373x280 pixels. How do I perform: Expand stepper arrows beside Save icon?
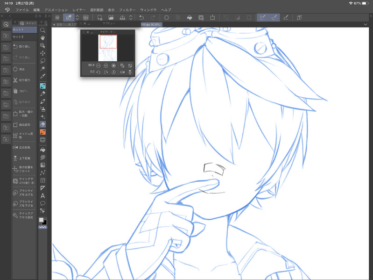coord(131,18)
